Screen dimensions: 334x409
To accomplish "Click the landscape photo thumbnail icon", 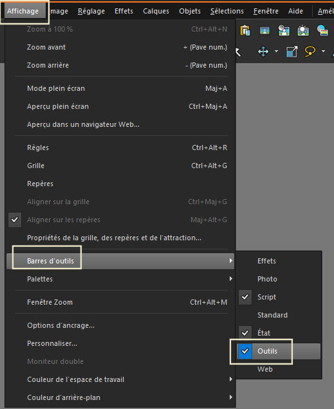I will (264, 30).
